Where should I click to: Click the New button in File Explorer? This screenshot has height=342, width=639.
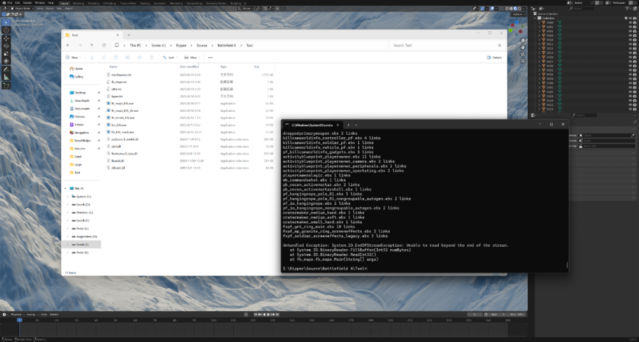71,58
